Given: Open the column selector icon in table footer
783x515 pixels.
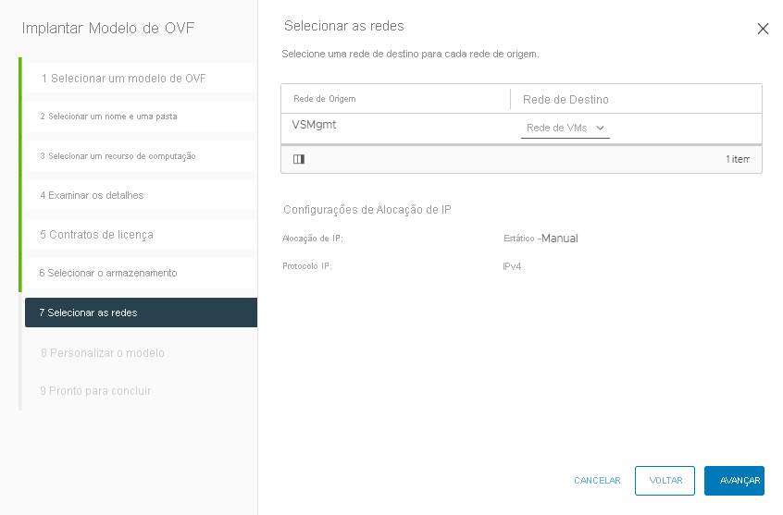Looking at the screenshot, I should [299, 159].
